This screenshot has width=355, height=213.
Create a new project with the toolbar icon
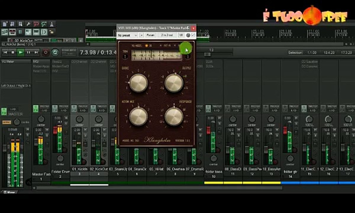4,24
